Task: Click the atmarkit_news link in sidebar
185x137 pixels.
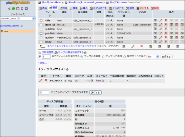Action: click(10, 26)
